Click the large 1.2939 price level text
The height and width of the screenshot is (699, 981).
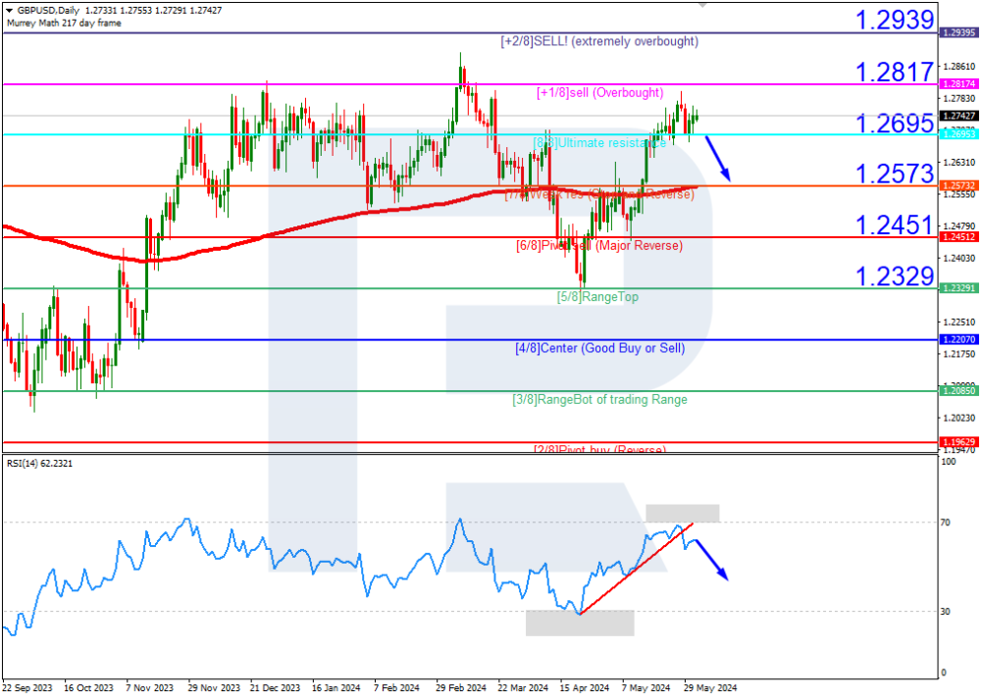tap(893, 20)
